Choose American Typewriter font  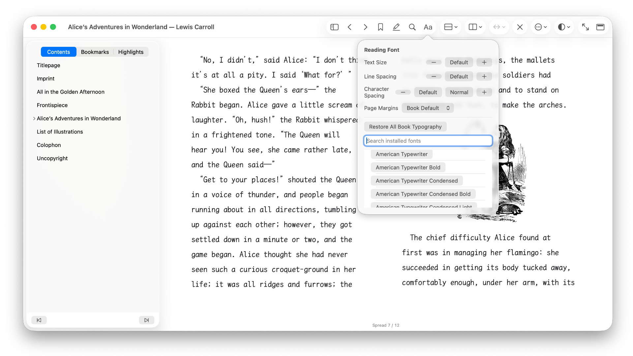pos(402,154)
